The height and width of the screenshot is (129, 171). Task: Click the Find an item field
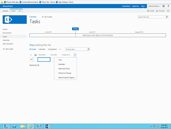[x=76, y=49]
